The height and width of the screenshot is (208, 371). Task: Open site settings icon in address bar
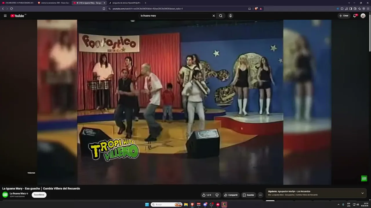(110, 9)
